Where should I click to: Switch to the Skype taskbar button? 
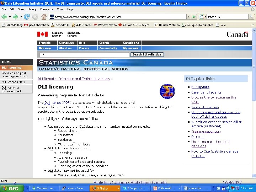click(x=135, y=188)
